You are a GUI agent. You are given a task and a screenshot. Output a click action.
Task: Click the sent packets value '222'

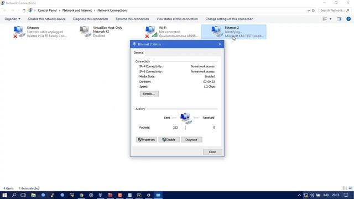click(175, 128)
